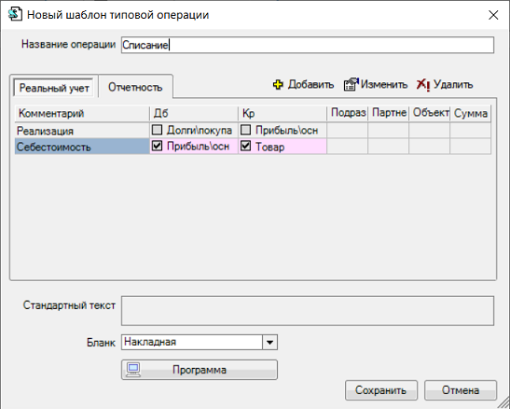Viewport: 510px width, 409px height.
Task: Open the Бланк dropdown arrow
Action: pyautogui.click(x=269, y=343)
